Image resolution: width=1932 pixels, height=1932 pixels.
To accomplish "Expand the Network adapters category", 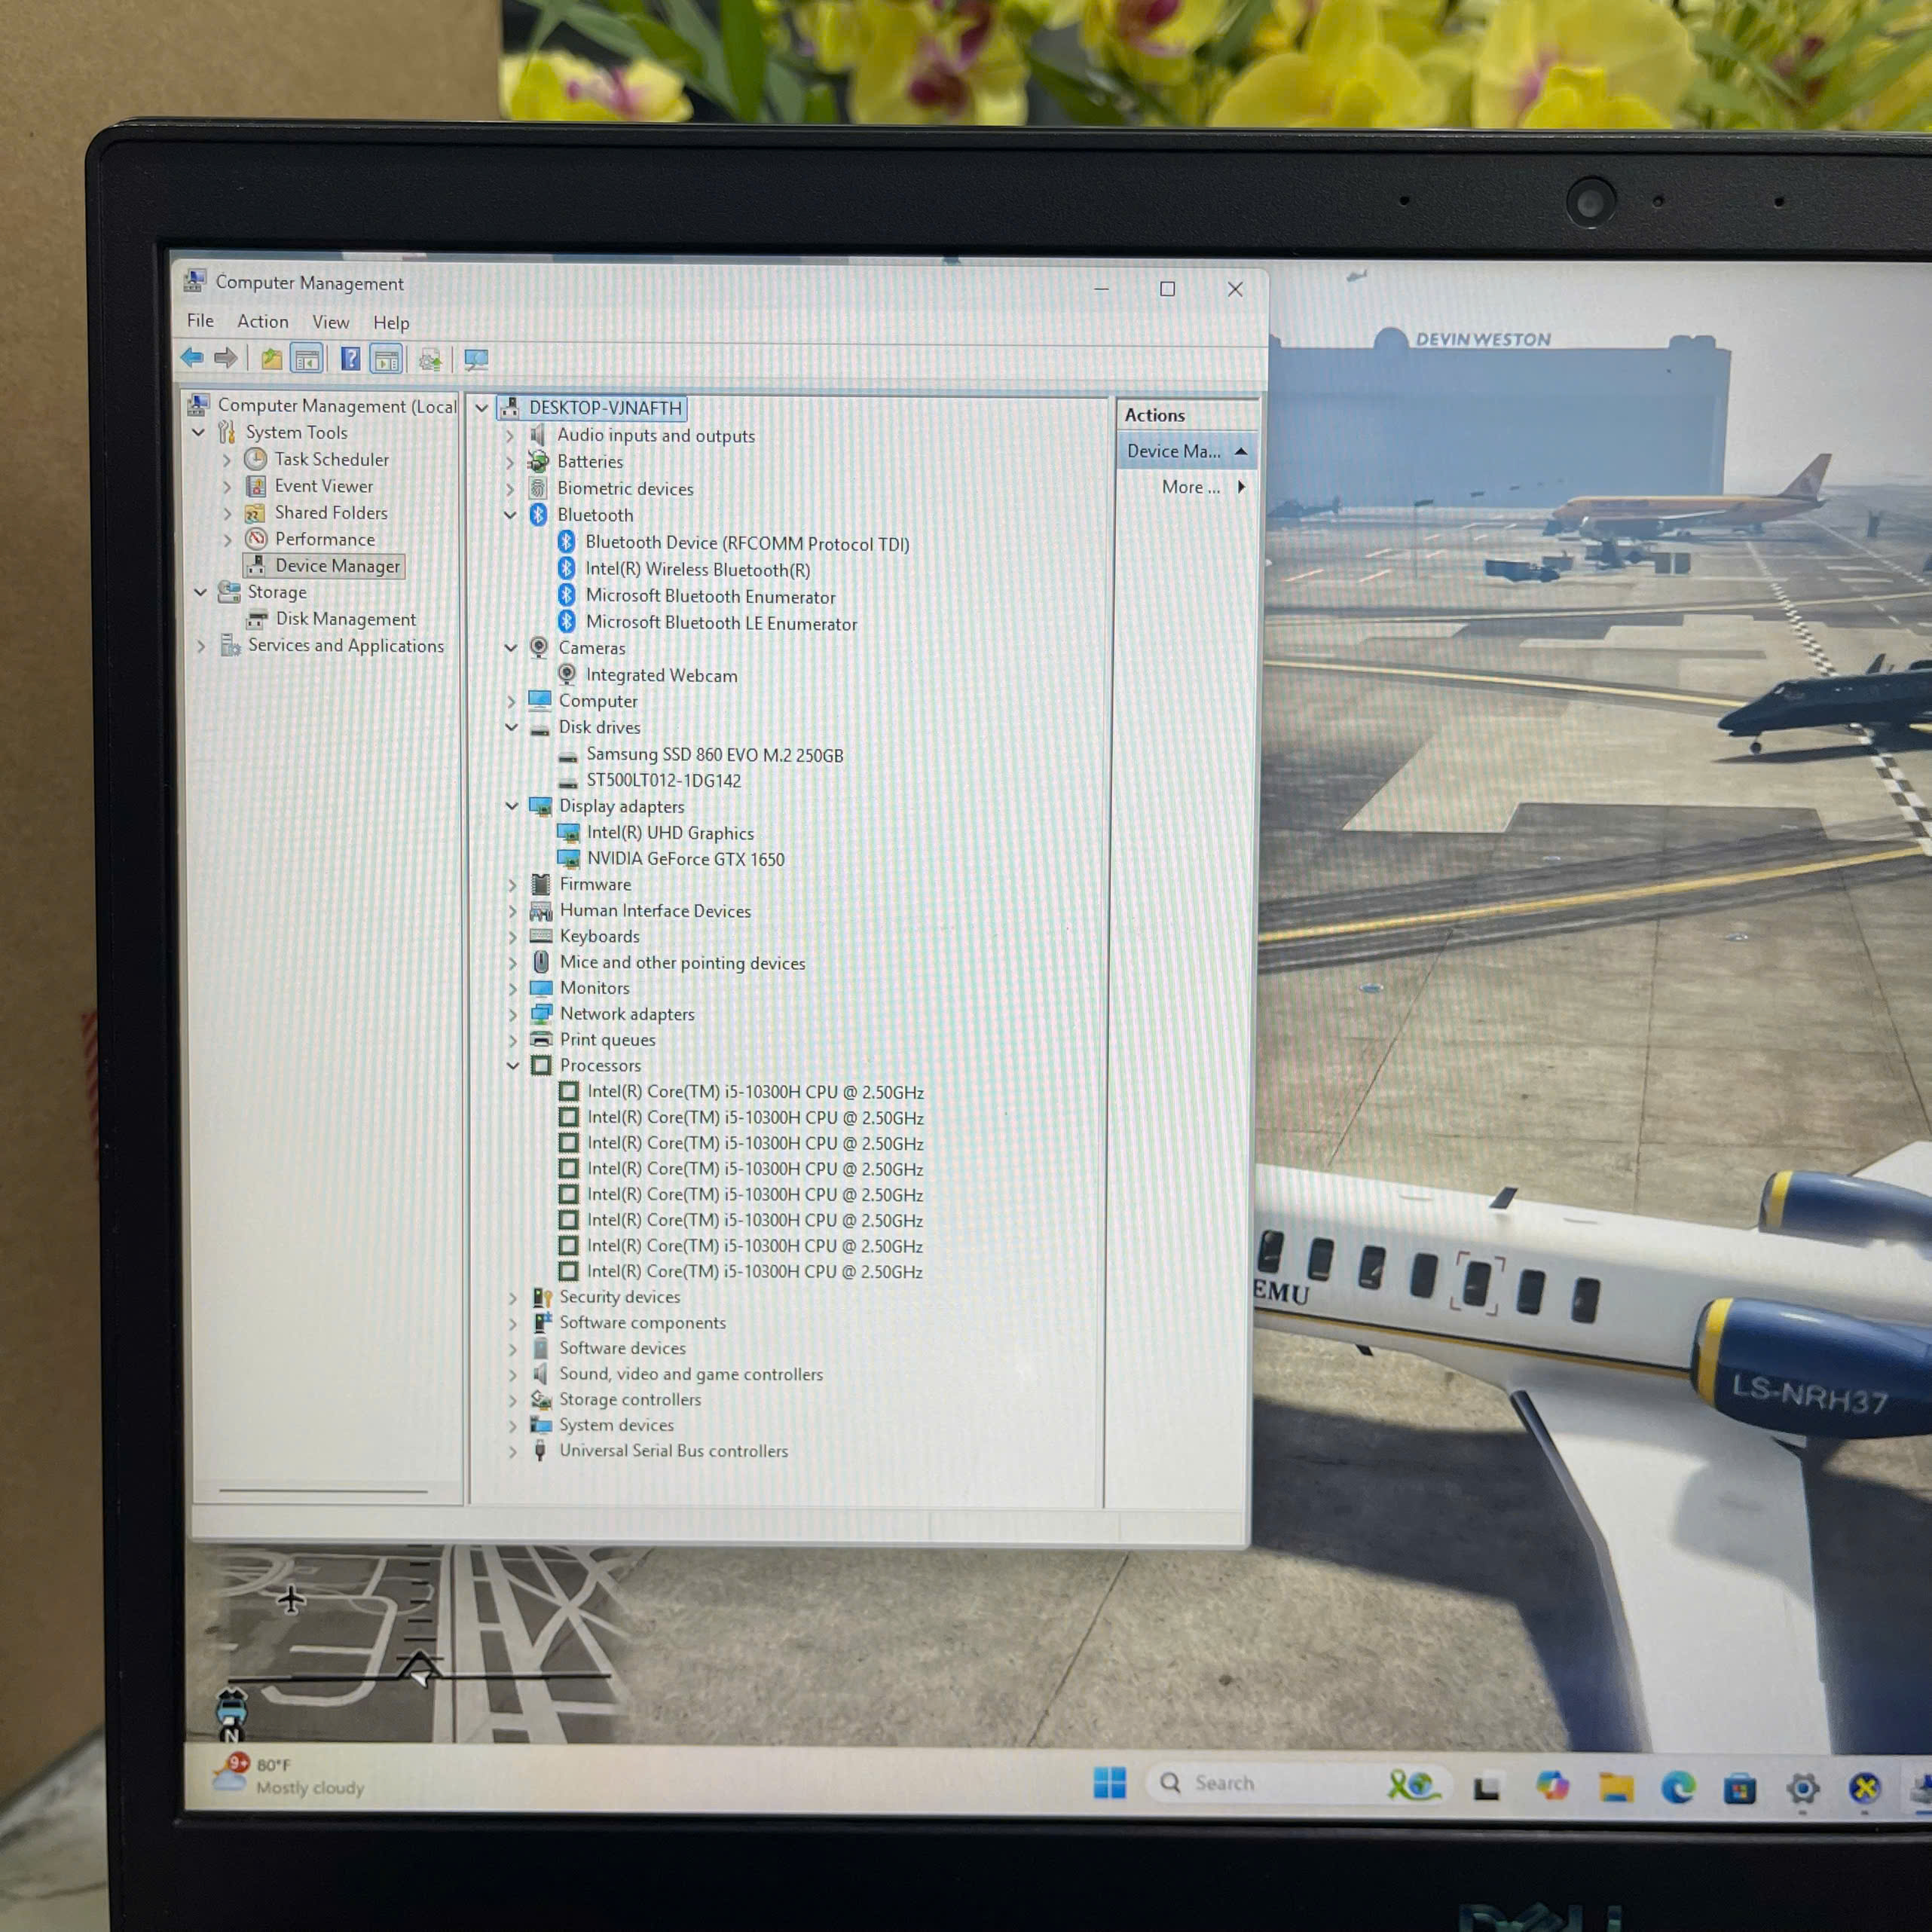I will (513, 1014).
